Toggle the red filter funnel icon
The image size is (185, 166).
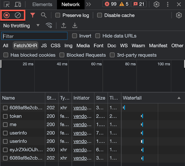pos(33,15)
